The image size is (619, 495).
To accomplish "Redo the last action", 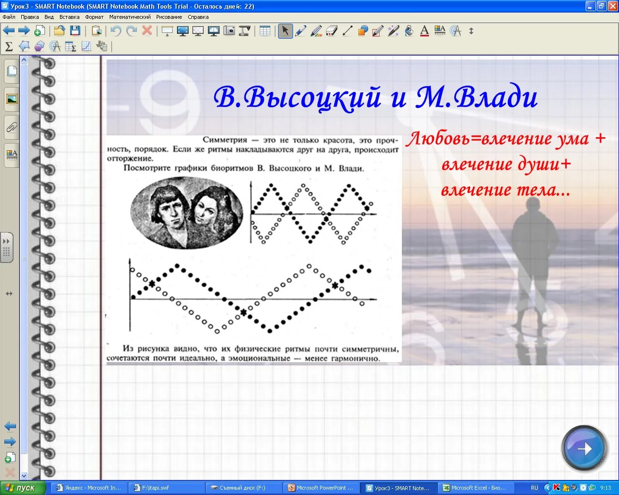I will (132, 31).
